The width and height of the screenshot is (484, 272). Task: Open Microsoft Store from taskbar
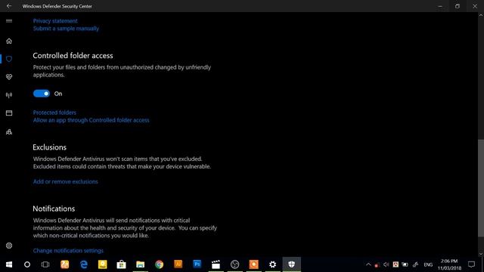(x=121, y=264)
